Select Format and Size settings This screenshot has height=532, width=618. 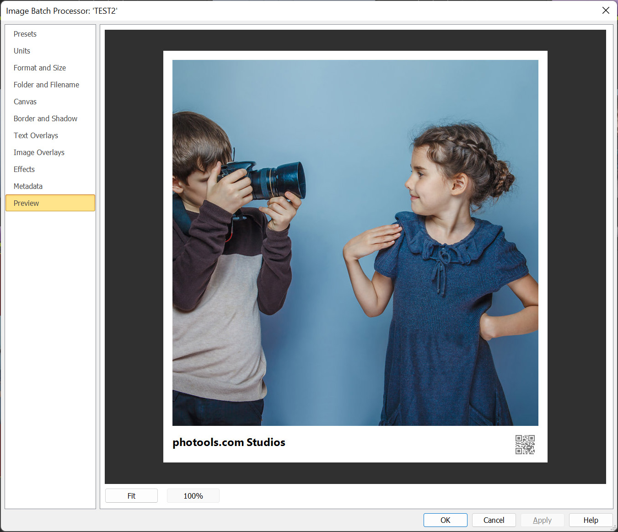[40, 68]
